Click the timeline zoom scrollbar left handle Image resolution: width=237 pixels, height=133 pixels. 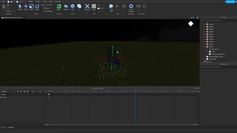[x=47, y=125]
